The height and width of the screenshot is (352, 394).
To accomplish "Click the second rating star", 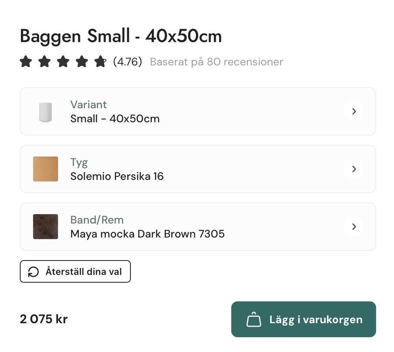I will [44, 62].
